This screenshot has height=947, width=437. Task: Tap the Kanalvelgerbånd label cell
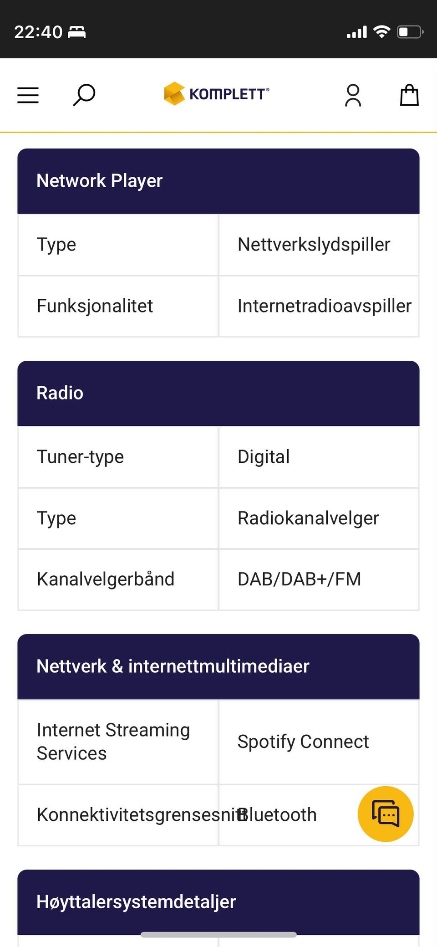point(118,579)
